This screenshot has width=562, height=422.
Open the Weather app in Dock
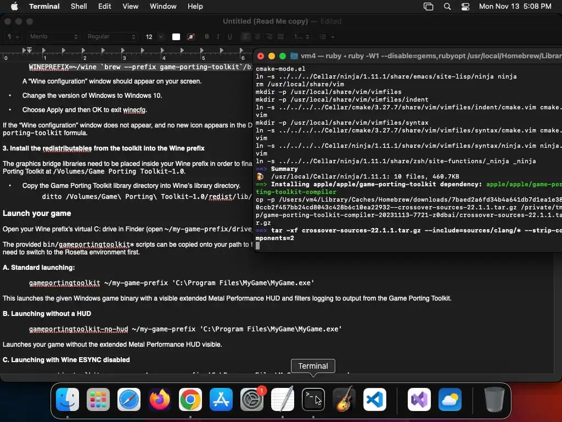pos(450,399)
